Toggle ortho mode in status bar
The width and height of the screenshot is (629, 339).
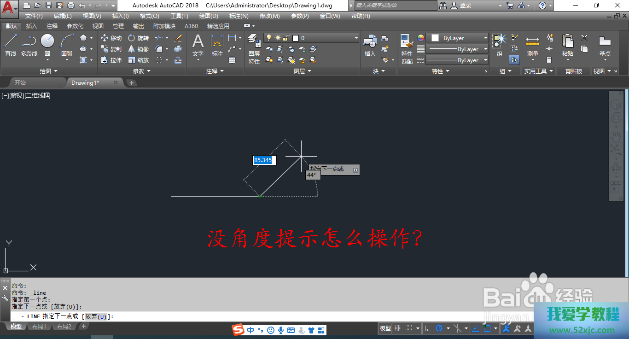pyautogui.click(x=428, y=328)
